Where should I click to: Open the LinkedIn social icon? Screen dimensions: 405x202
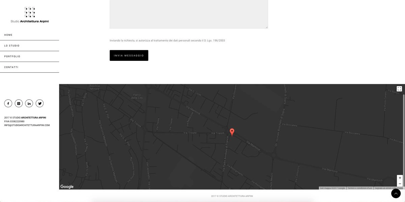coord(29,103)
